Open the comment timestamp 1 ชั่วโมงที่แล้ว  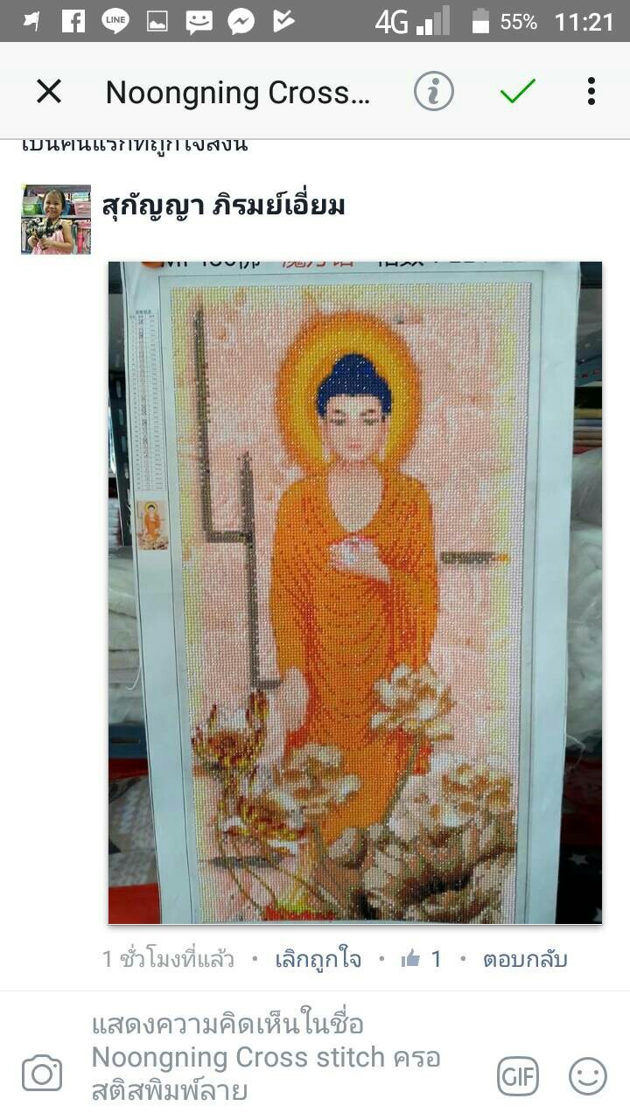[168, 959]
